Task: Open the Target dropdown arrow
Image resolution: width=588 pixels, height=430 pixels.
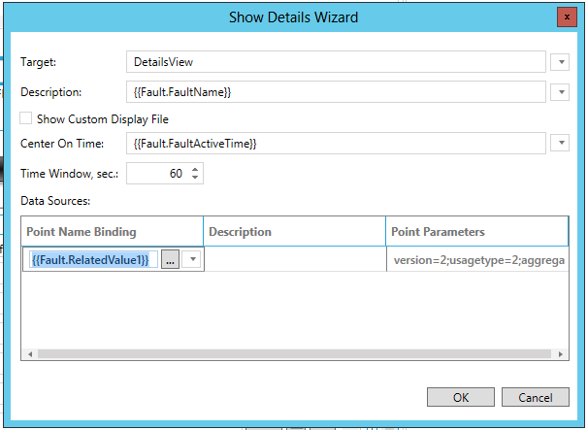Action: 560,62
